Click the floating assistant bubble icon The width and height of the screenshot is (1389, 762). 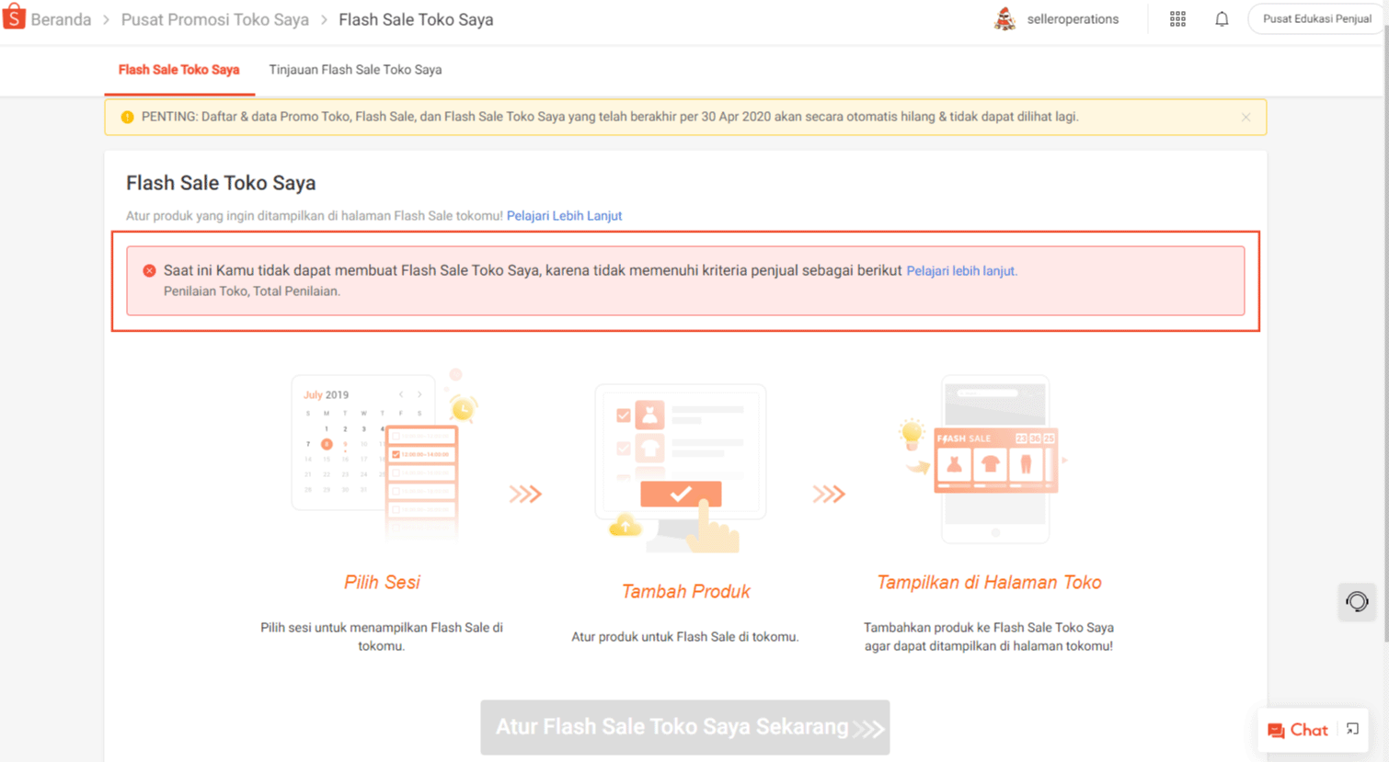pyautogui.click(x=1357, y=602)
